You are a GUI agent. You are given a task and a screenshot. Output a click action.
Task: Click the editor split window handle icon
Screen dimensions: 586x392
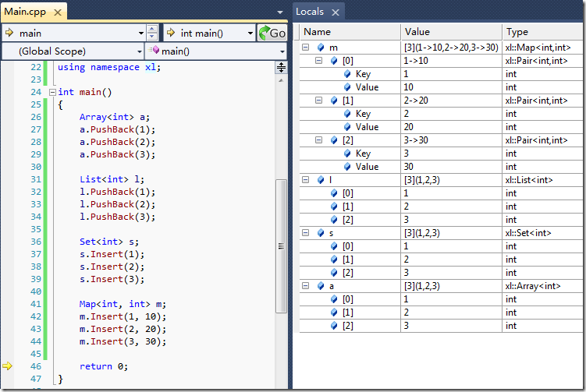click(x=281, y=68)
